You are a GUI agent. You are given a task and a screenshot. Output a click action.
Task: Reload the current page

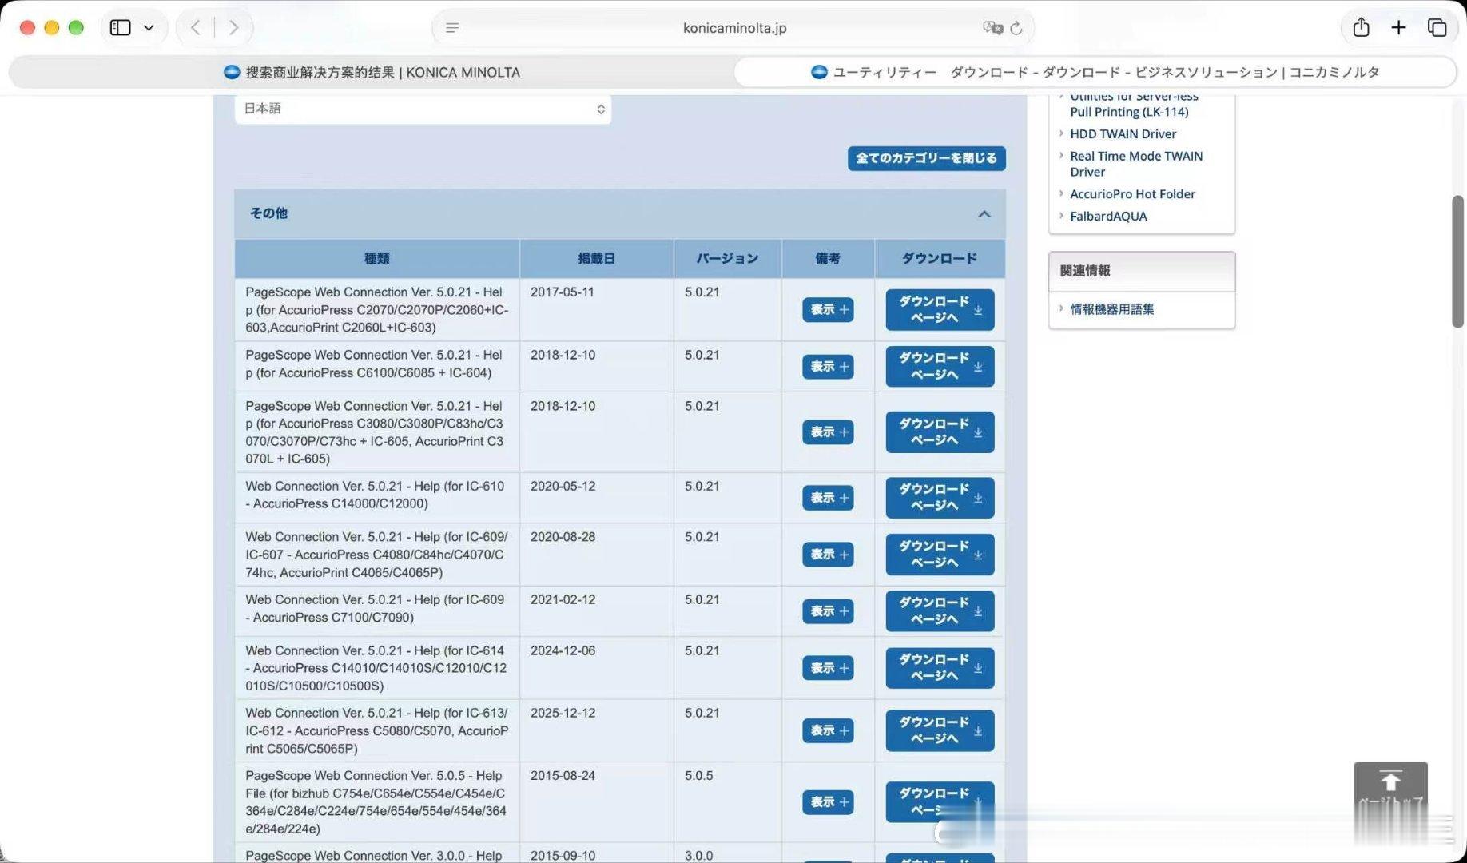click(x=1016, y=28)
